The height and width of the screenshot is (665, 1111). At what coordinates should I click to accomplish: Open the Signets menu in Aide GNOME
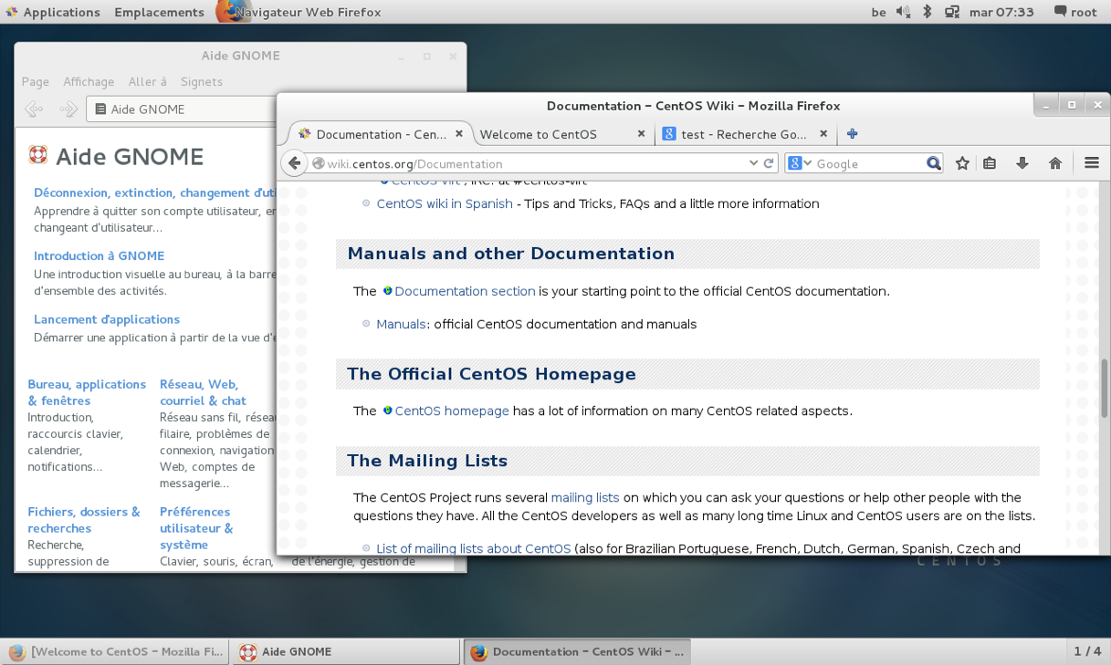point(202,81)
